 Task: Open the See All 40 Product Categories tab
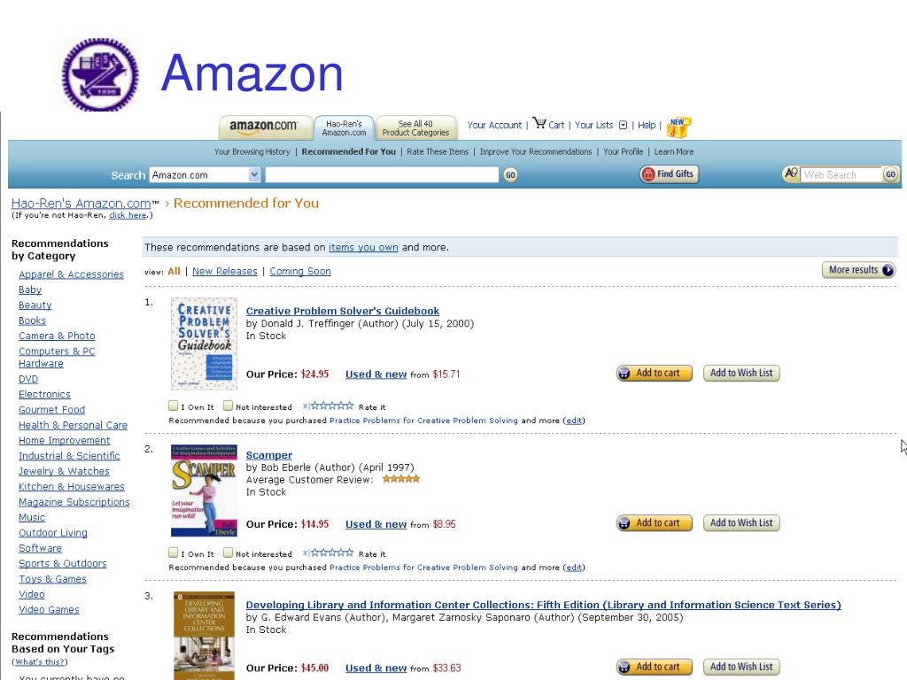[415, 127]
